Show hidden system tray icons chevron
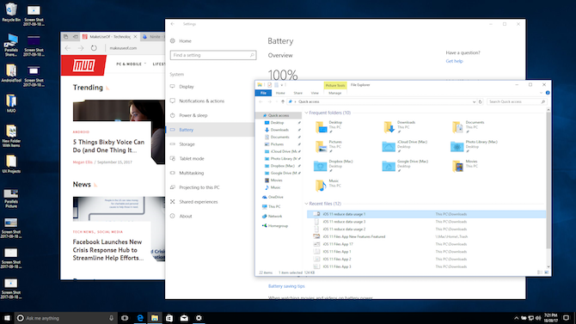576x324 pixels. (x=516, y=318)
